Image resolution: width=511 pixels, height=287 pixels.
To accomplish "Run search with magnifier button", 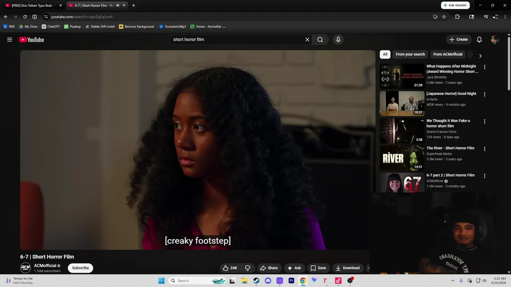I will coord(320,39).
